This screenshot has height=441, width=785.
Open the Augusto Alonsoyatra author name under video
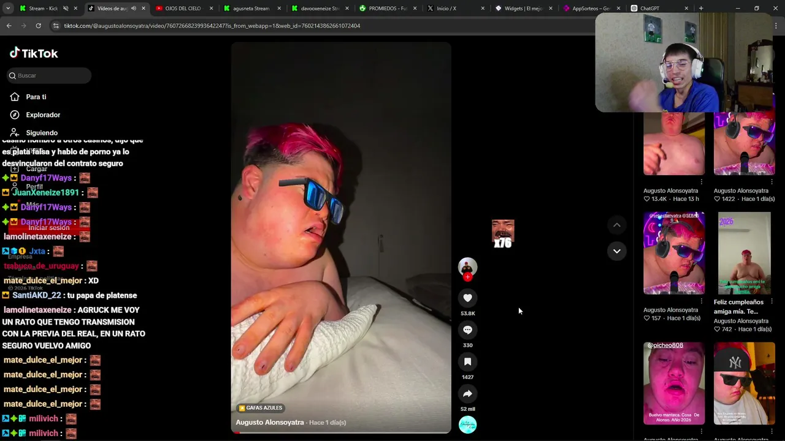[x=270, y=422]
